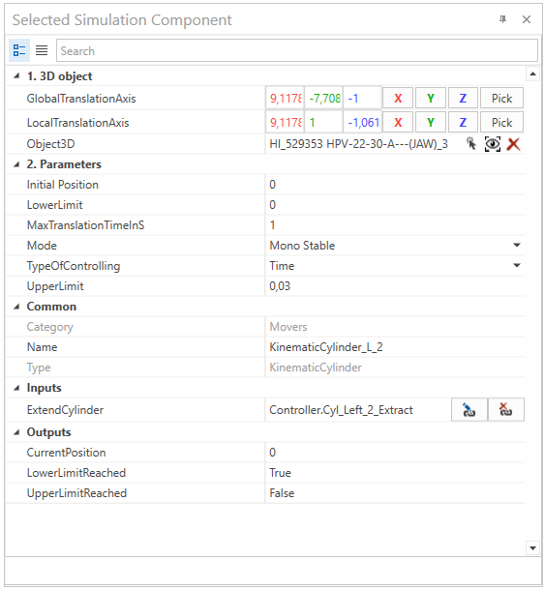Collapse the Outputs section
This screenshot has width=544, height=589.
pyautogui.click(x=16, y=432)
